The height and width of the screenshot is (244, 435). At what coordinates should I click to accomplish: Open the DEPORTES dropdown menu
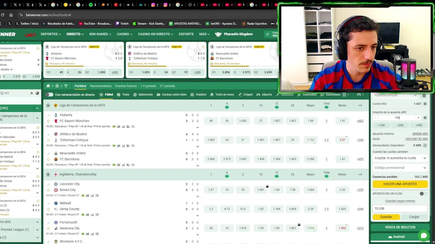coord(51,34)
